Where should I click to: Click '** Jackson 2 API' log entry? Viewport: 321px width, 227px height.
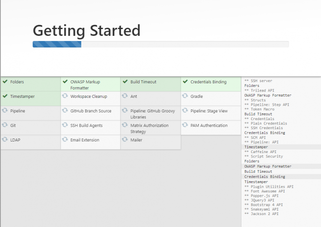pyautogui.click(x=262, y=214)
